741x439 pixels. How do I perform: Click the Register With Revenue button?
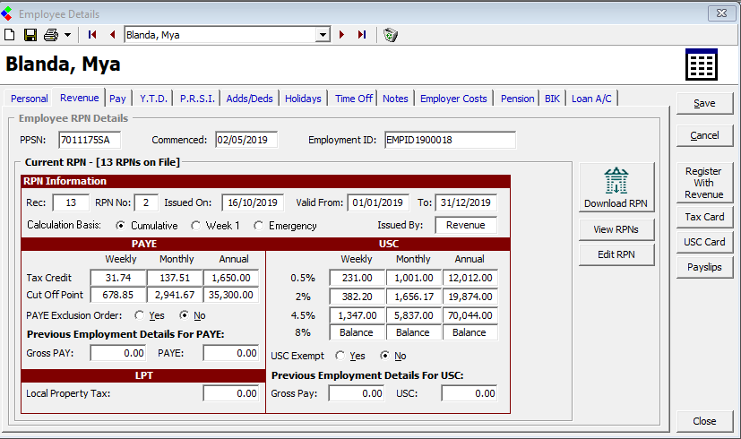click(703, 183)
